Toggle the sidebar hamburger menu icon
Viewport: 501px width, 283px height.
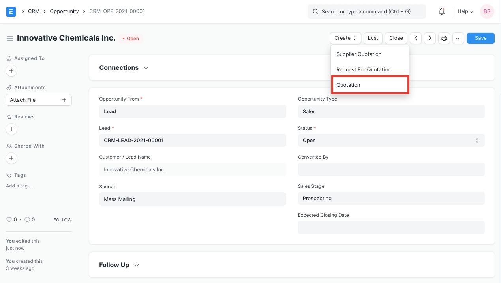10,38
